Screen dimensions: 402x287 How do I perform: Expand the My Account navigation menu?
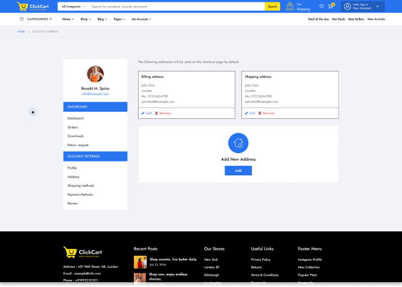pyautogui.click(x=141, y=19)
